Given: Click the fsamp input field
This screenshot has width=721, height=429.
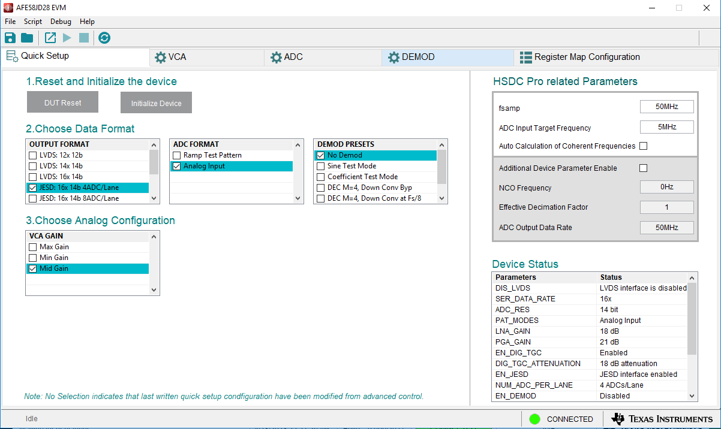Looking at the screenshot, I should [x=667, y=107].
